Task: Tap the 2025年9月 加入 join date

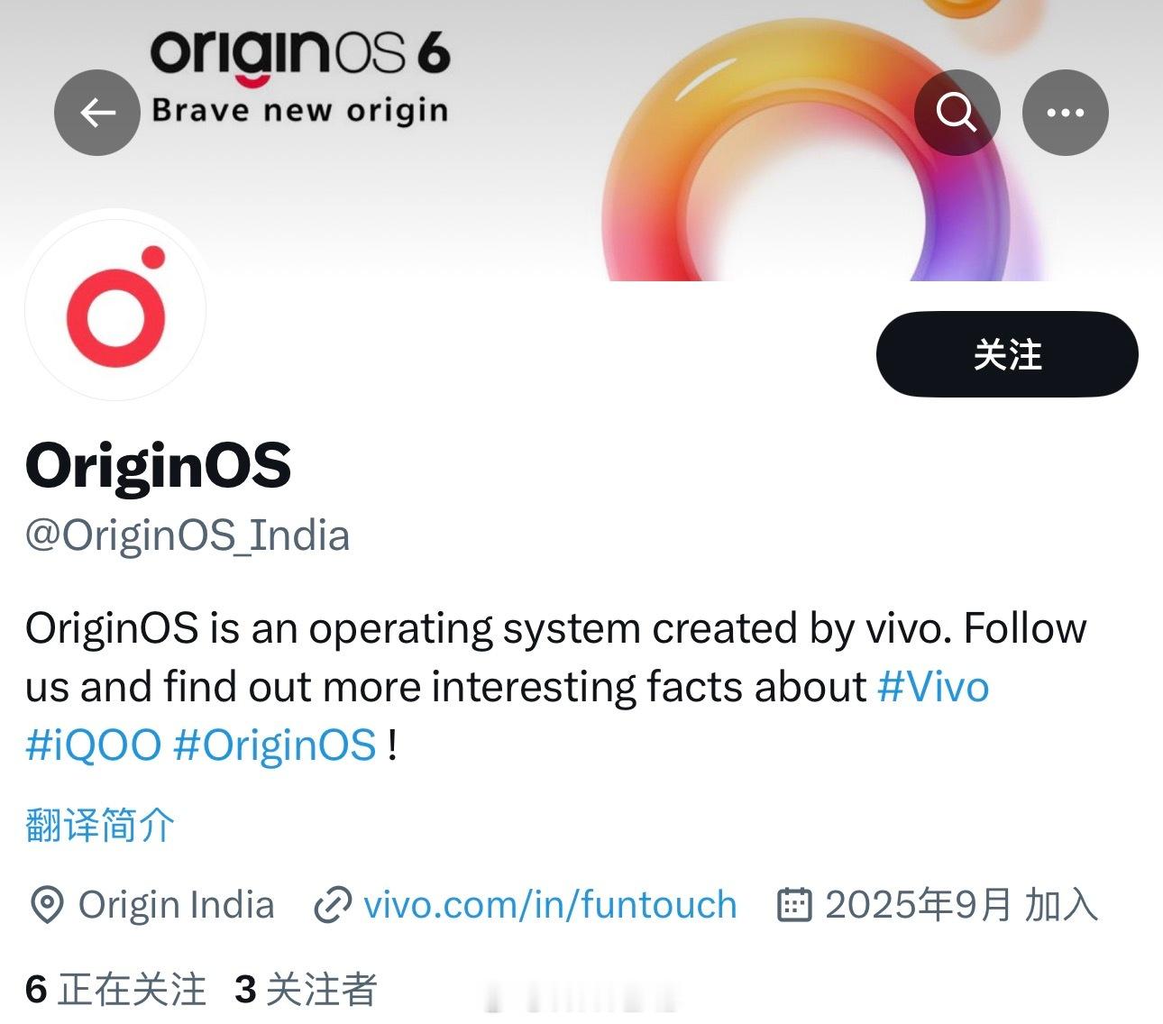Action: pyautogui.click(x=961, y=905)
